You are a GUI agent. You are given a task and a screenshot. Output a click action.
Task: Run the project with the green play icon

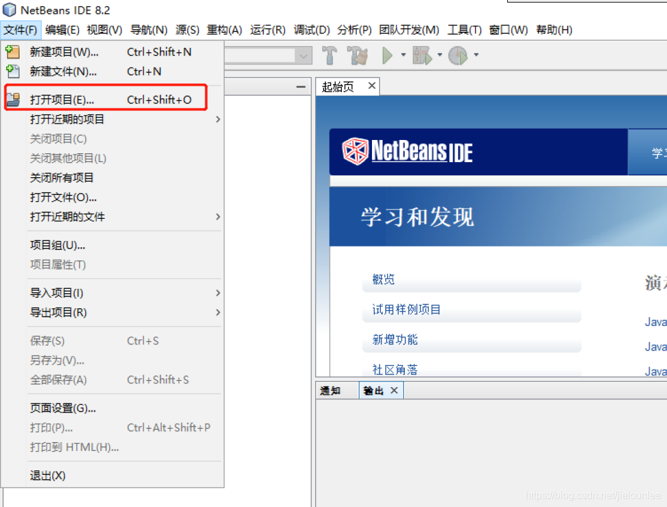(387, 55)
